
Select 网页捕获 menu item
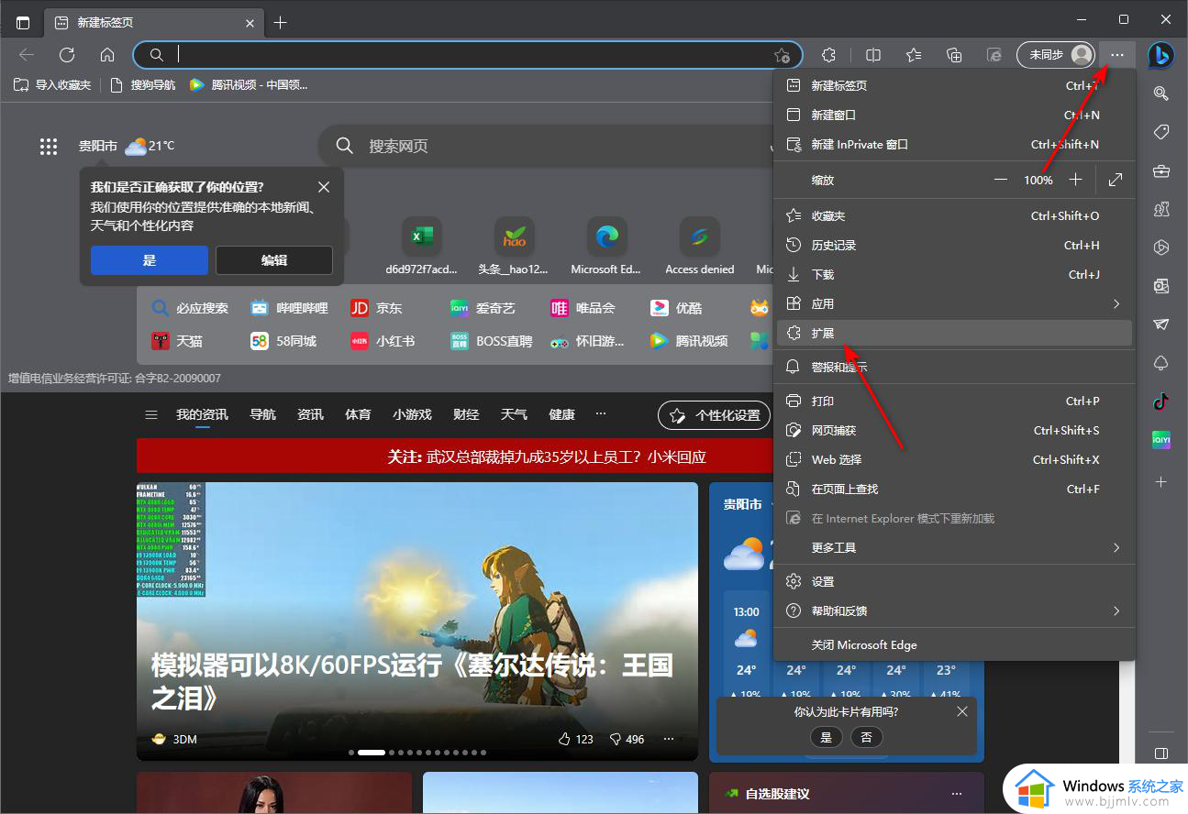point(954,430)
